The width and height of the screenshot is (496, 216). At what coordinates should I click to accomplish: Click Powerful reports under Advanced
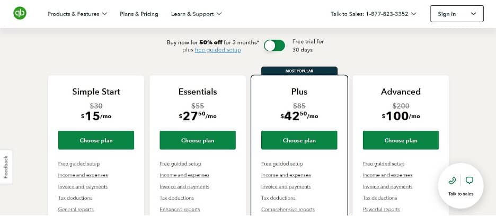[x=382, y=210]
